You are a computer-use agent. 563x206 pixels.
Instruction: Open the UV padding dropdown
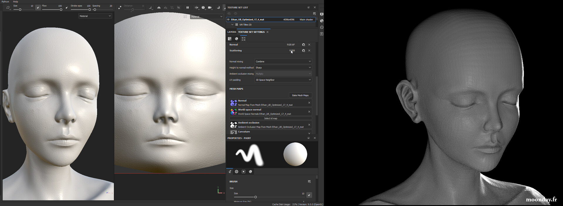coord(283,80)
